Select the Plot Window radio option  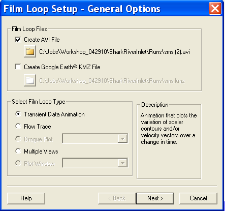18,163
